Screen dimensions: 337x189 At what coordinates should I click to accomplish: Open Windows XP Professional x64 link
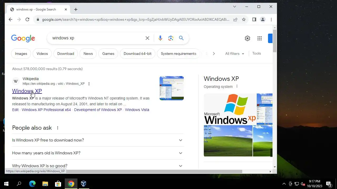(46, 110)
